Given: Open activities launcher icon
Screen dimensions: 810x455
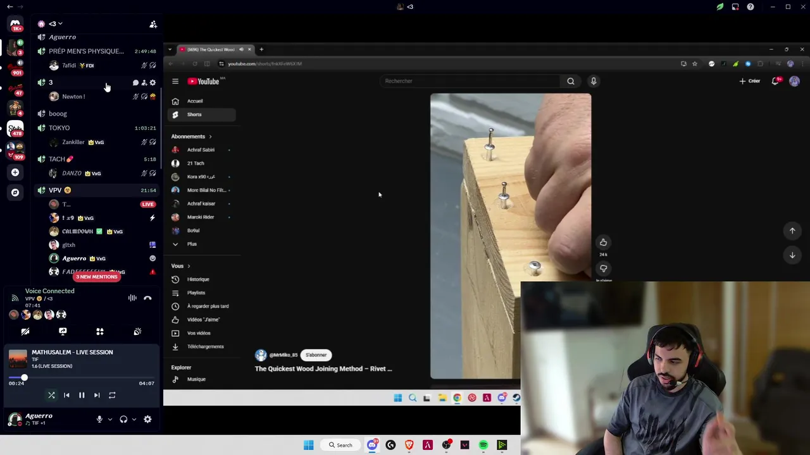Looking at the screenshot, I should coord(100,332).
